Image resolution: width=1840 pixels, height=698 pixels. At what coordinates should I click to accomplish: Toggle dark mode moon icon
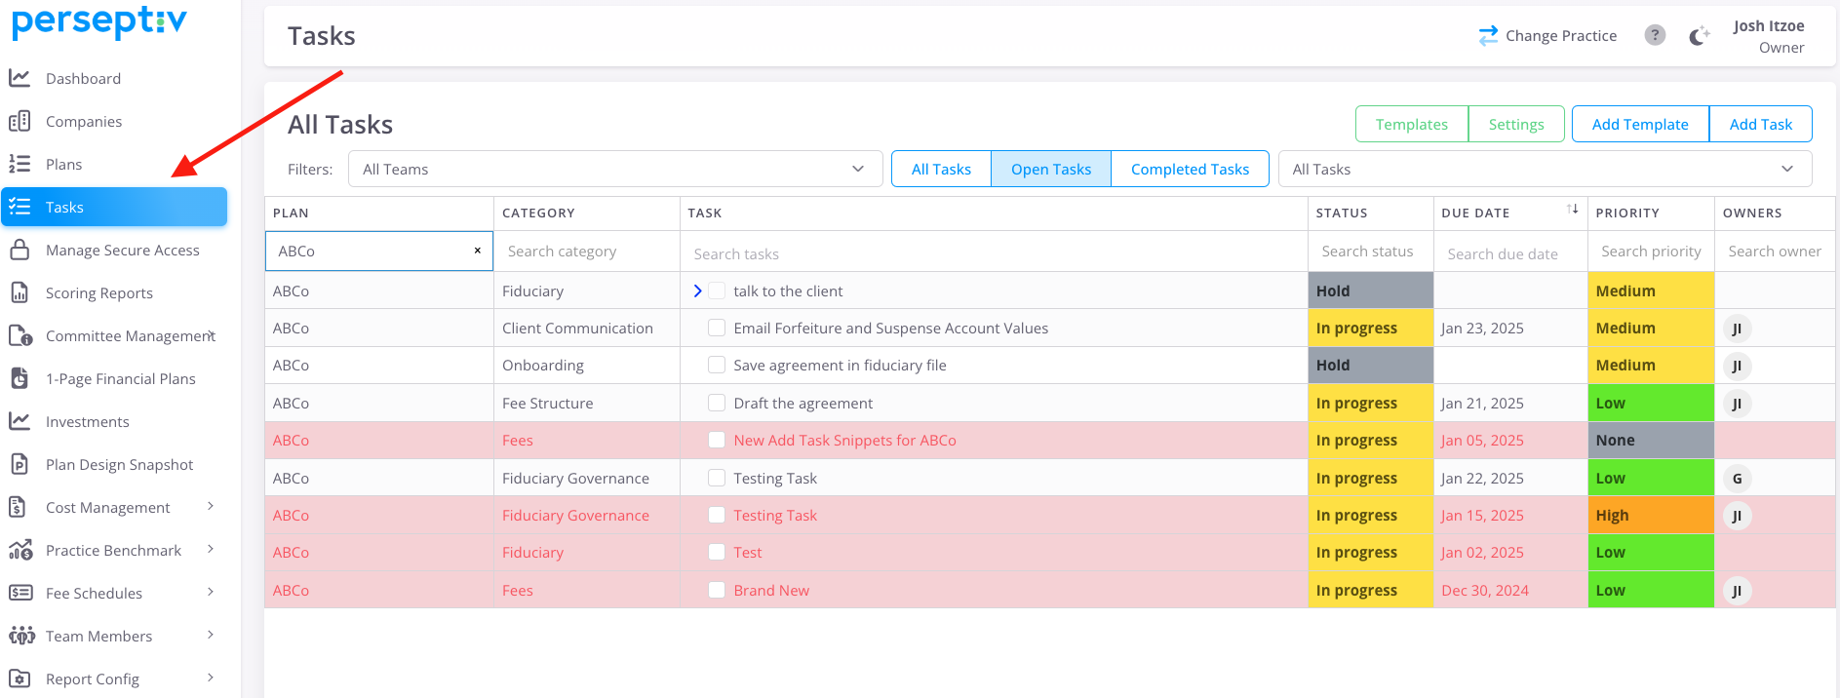pos(1699,36)
